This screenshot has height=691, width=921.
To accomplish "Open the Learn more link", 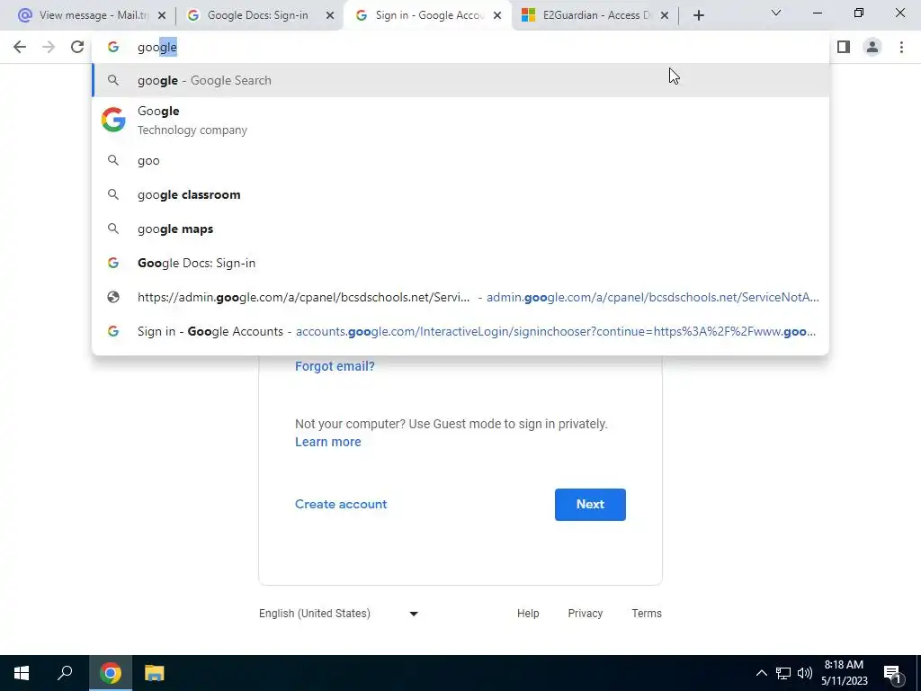I will pos(327,442).
